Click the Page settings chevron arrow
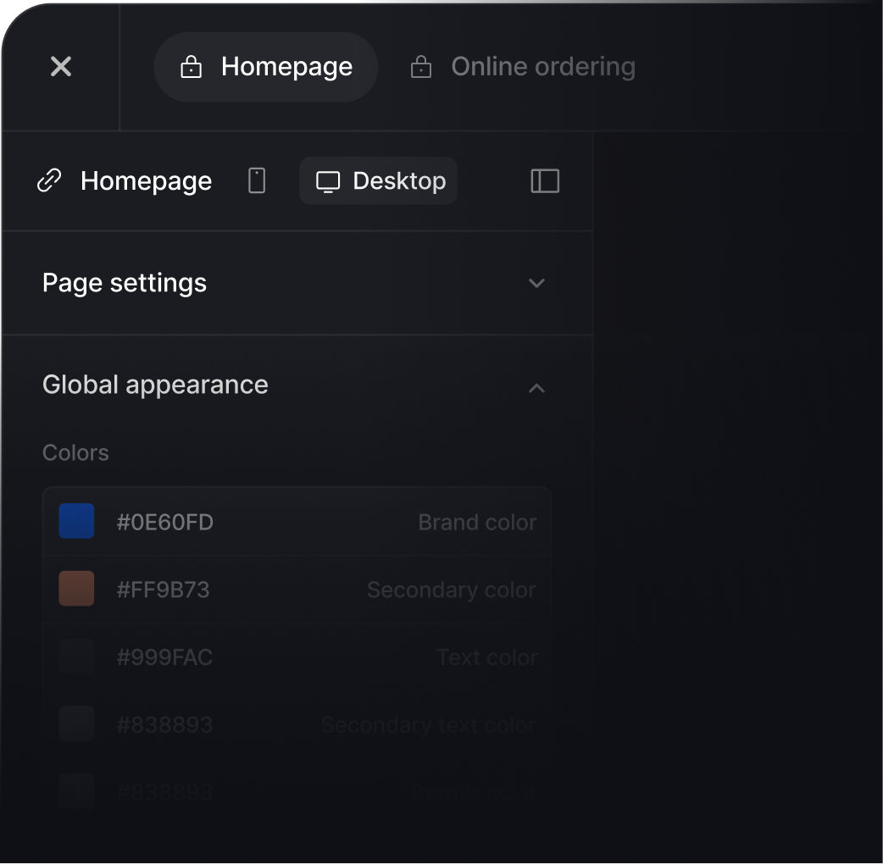The width and height of the screenshot is (883, 864). (x=536, y=283)
